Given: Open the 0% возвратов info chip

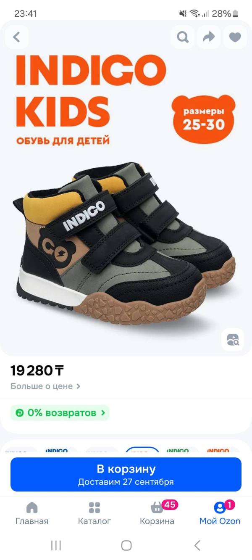Looking at the screenshot, I should pos(60,413).
